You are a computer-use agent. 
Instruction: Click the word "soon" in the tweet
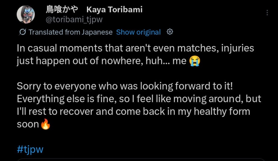(x=28, y=124)
